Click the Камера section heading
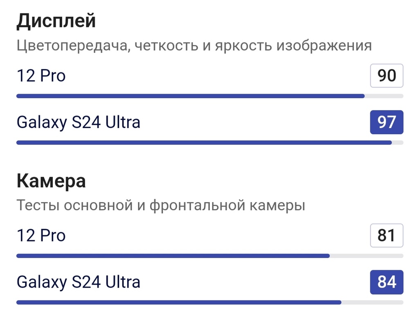The image size is (419, 320). pos(51,181)
